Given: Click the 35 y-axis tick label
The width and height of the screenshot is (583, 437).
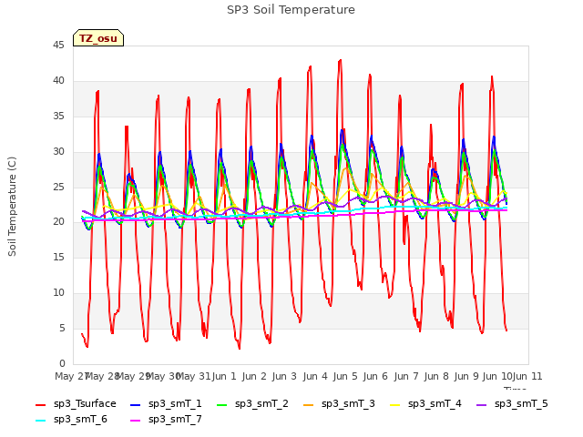Looking at the screenshot, I should [x=58, y=116].
